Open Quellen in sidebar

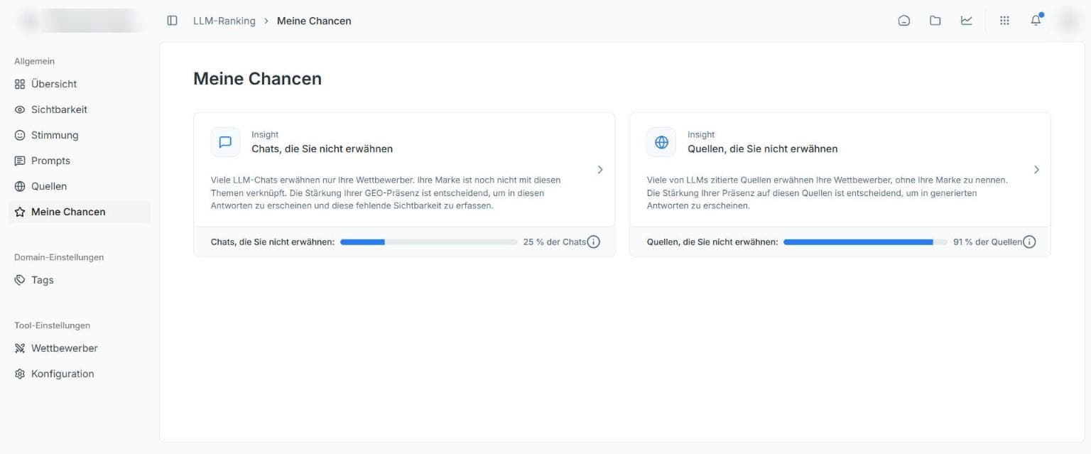(x=80, y=186)
